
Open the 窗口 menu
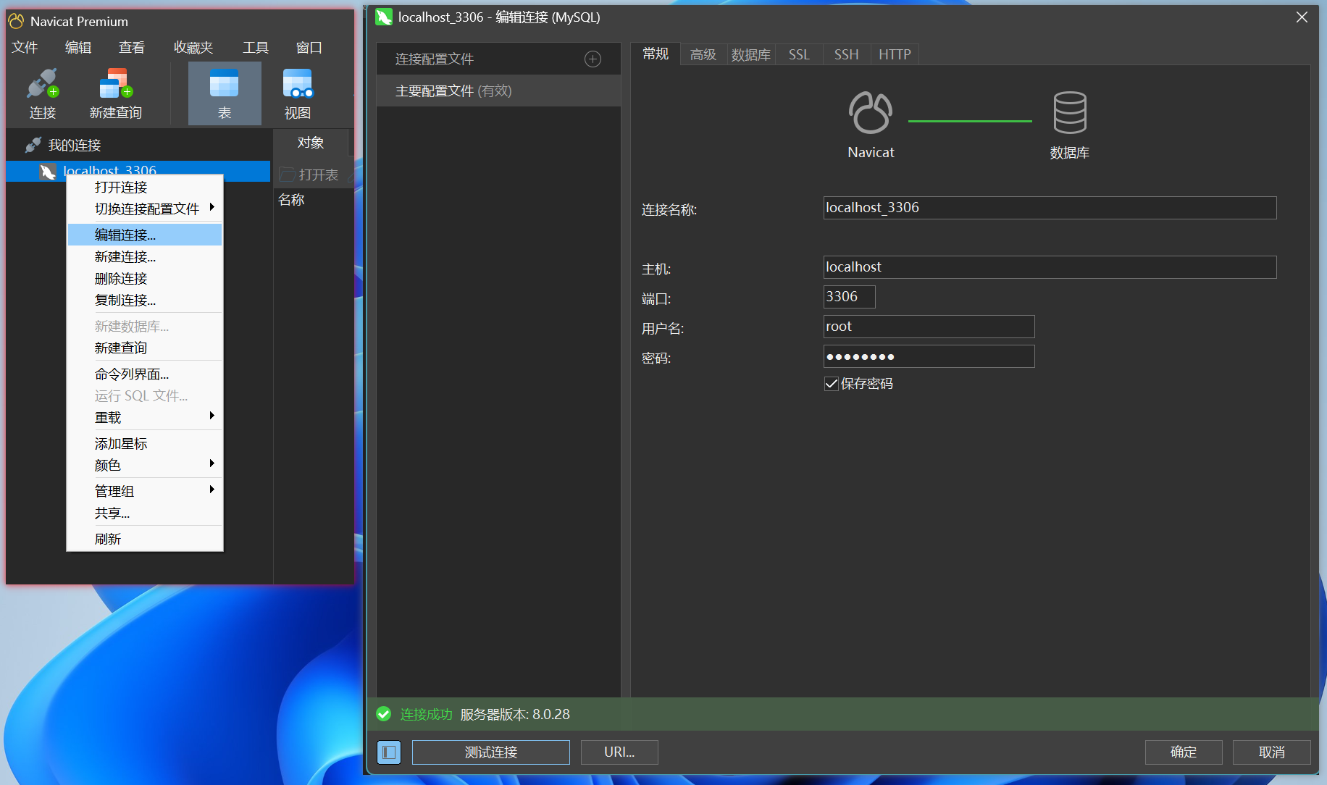tap(309, 48)
